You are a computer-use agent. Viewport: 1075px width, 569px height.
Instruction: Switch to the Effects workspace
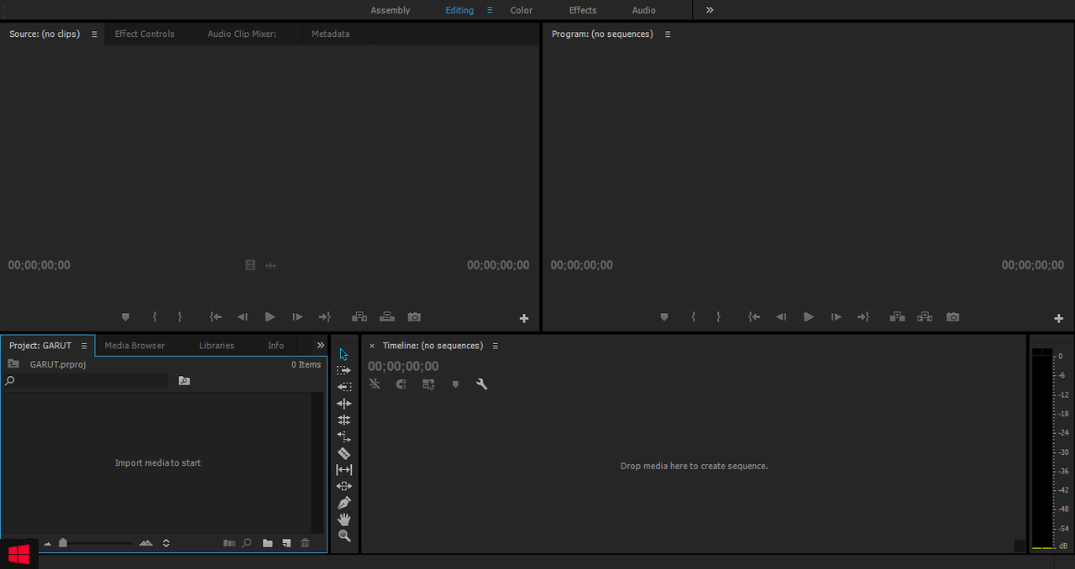pyautogui.click(x=583, y=10)
